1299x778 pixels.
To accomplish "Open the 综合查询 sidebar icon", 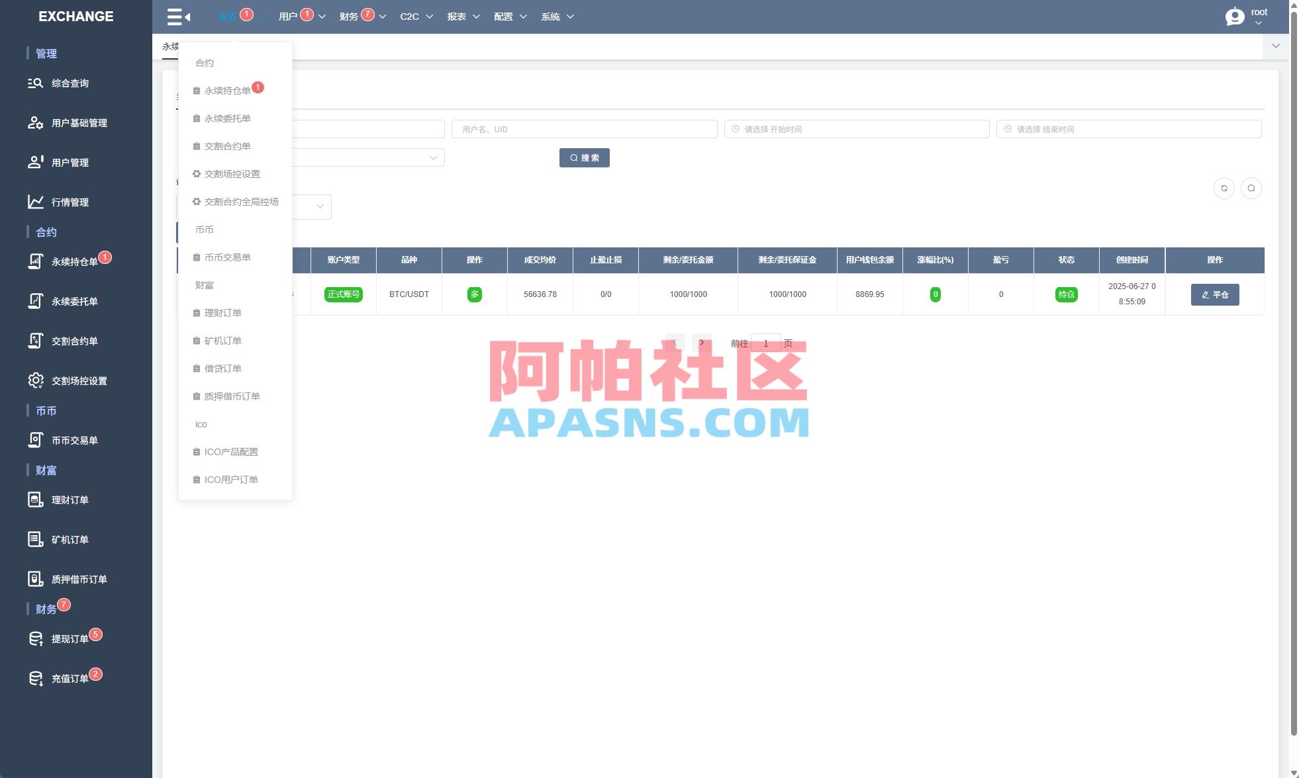I will (x=35, y=83).
